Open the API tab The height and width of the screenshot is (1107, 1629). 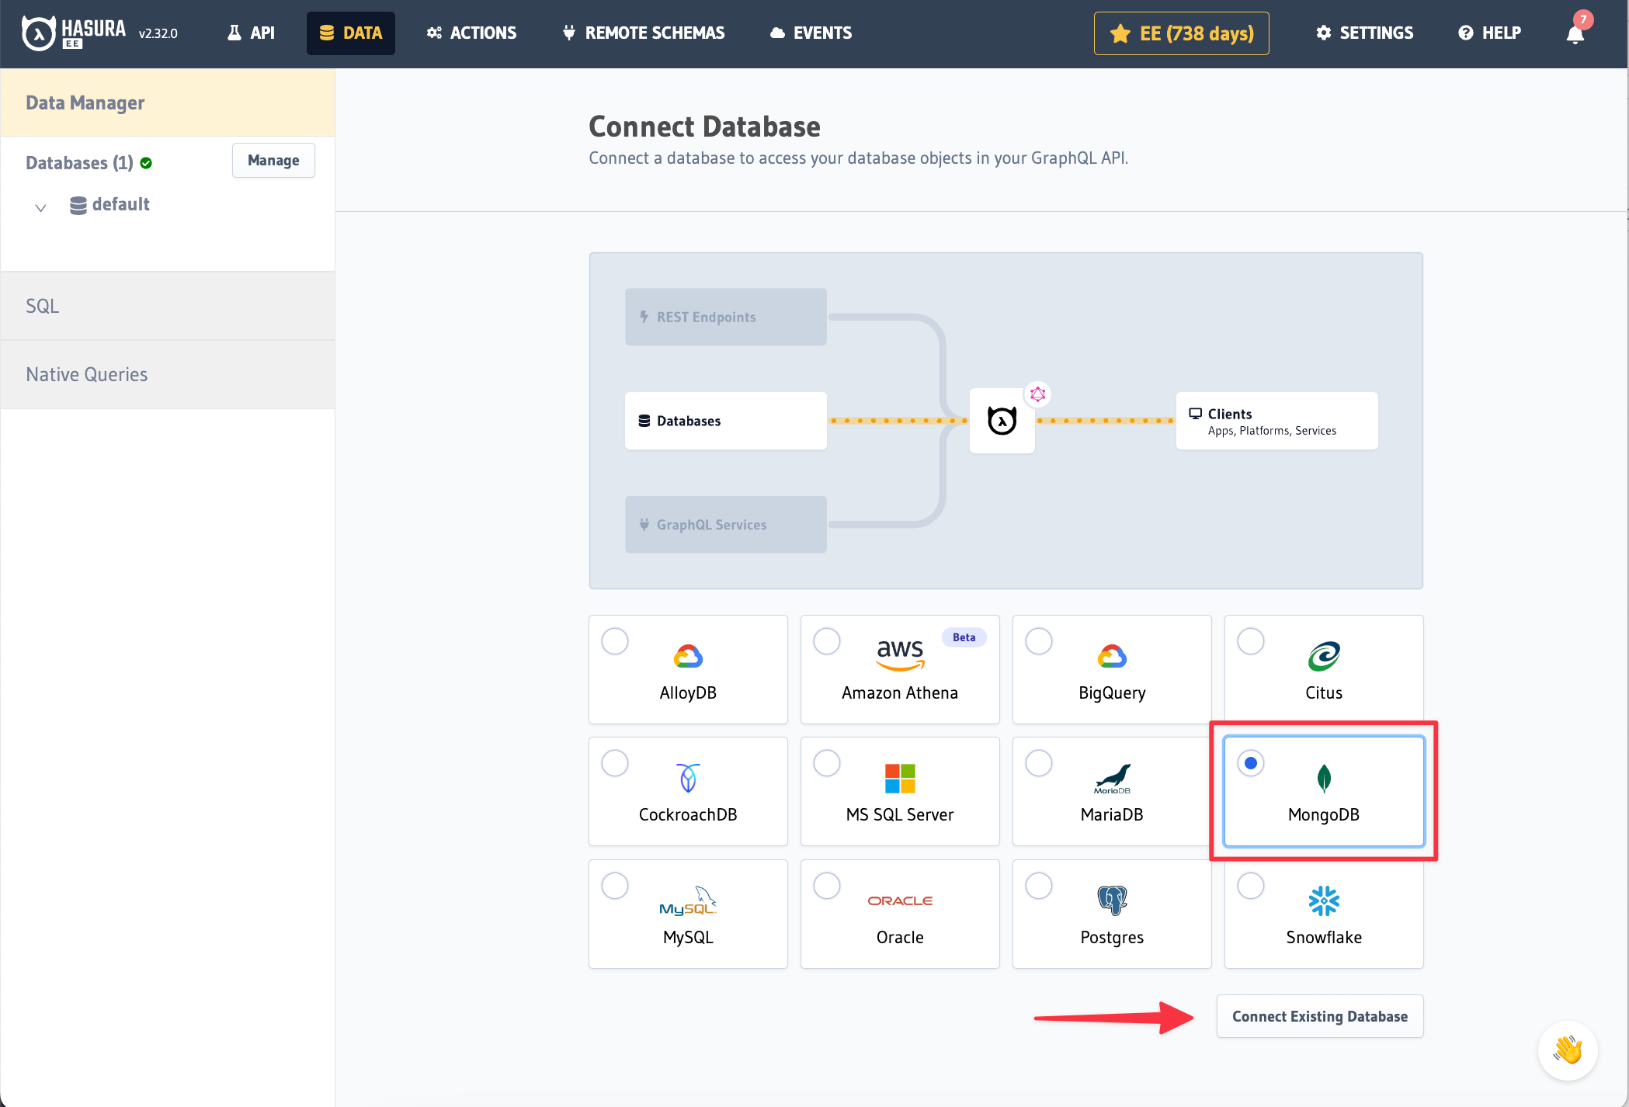pos(251,33)
